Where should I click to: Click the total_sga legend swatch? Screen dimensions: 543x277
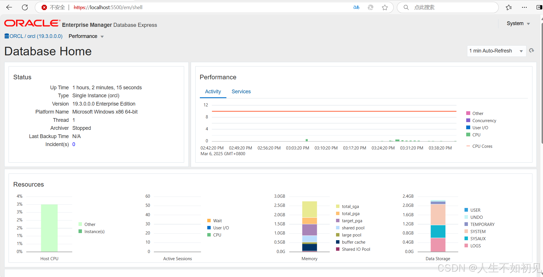coord(338,206)
